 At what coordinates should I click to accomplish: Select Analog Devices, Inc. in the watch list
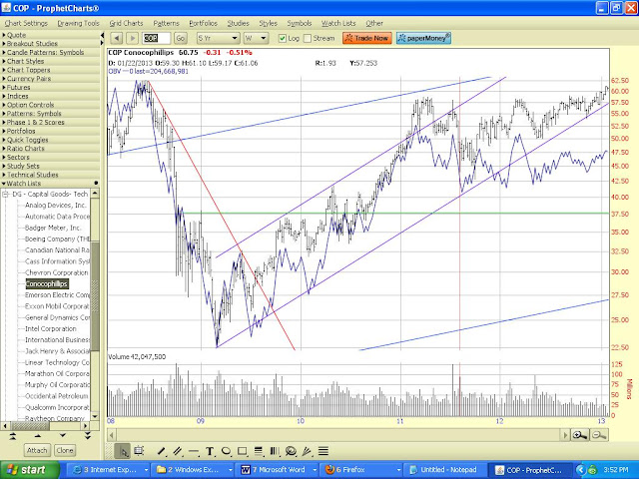coord(56,206)
